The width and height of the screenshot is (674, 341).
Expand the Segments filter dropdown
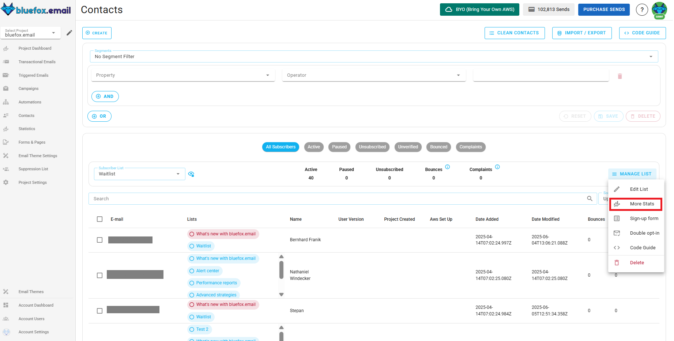[x=373, y=57]
